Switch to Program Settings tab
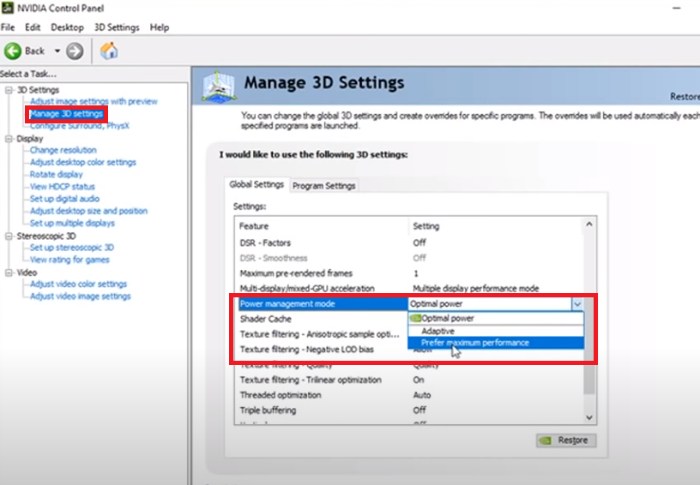 point(324,186)
